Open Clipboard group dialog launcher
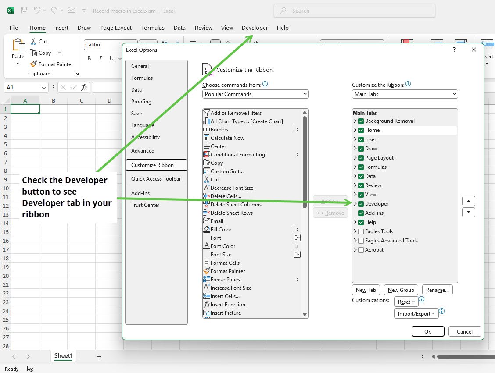This screenshot has height=373, width=495. click(77, 74)
